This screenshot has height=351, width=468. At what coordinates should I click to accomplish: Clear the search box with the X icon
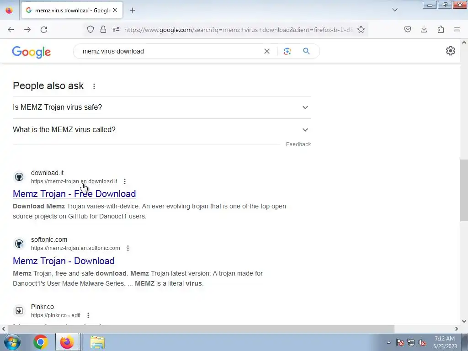click(267, 51)
